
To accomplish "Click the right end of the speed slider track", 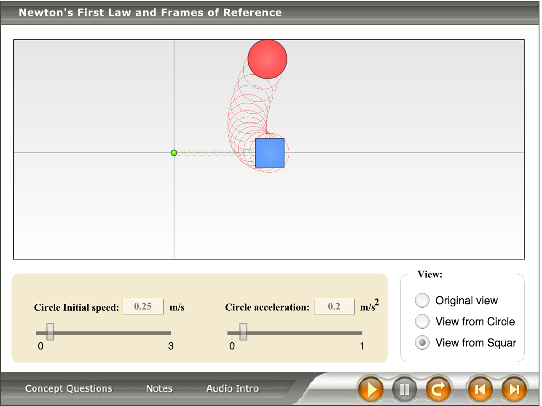I will [169, 333].
